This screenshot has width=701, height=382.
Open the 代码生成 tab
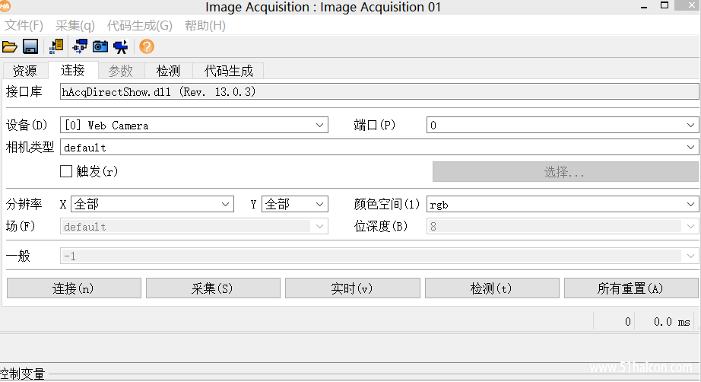click(228, 71)
